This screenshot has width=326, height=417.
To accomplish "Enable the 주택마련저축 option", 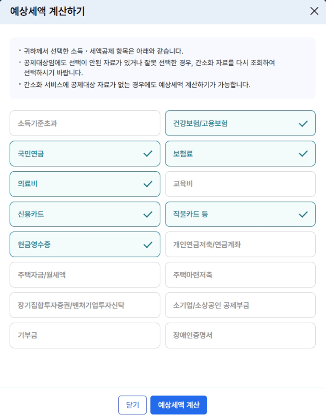I will [x=240, y=275].
